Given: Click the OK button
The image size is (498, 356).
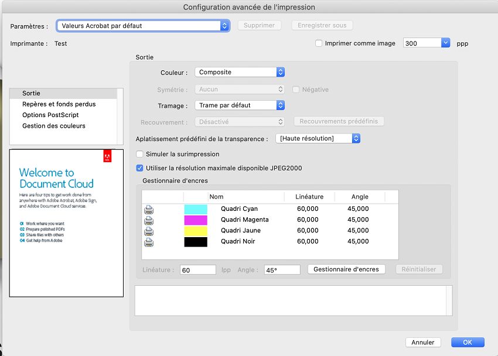Looking at the screenshot, I should (467, 343).
